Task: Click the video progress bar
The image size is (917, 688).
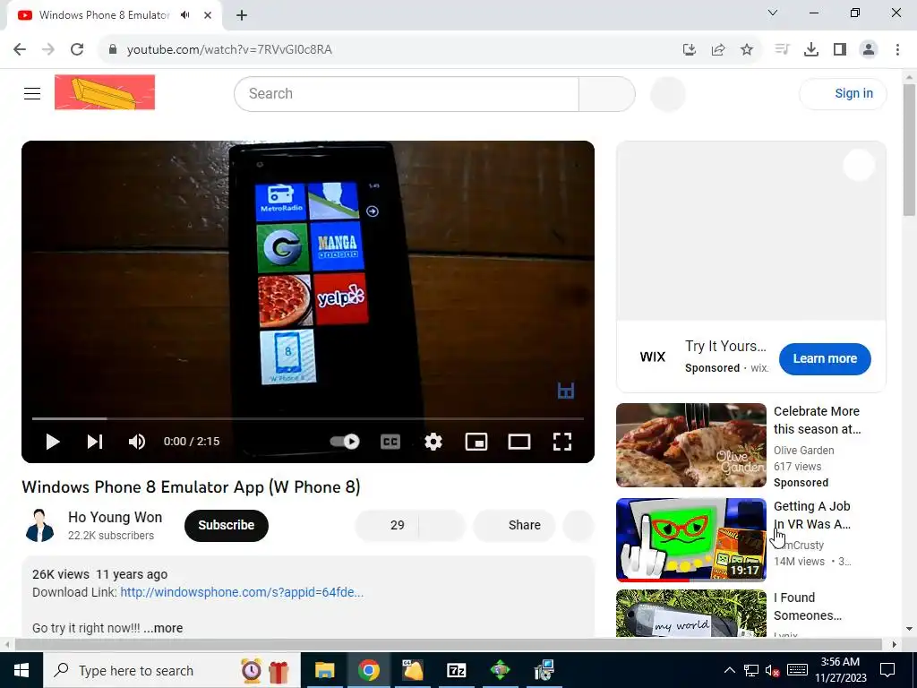Action: pyautogui.click(x=308, y=419)
